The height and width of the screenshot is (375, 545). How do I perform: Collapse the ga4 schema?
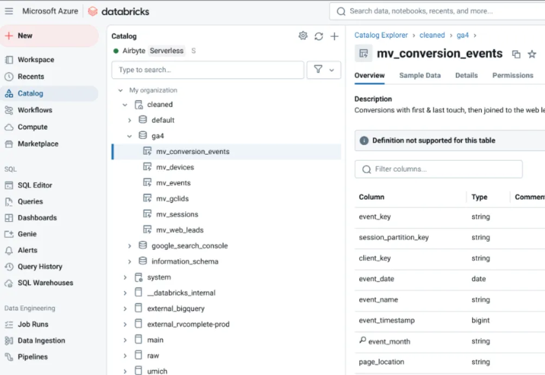click(x=129, y=135)
